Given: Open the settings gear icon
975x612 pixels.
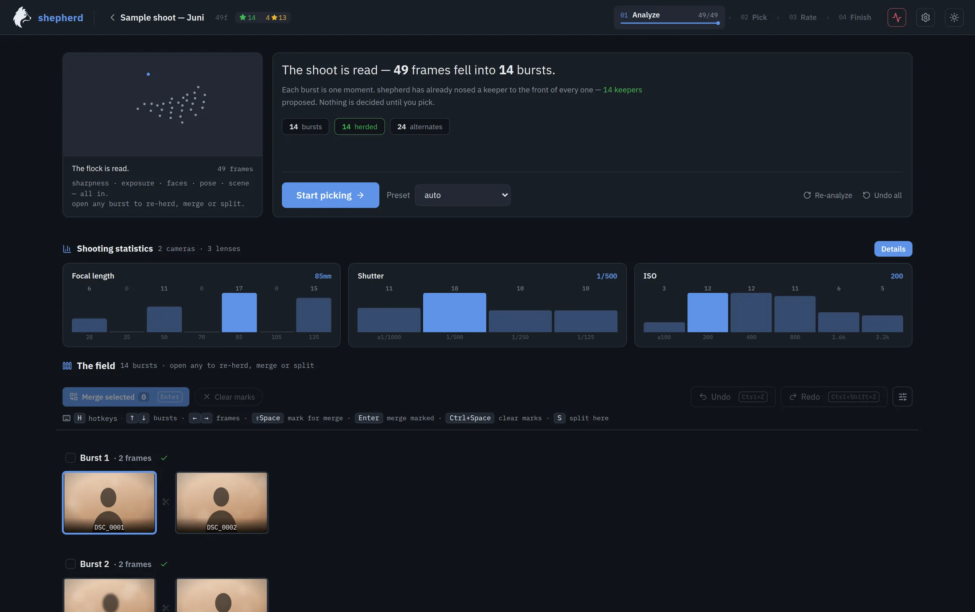Looking at the screenshot, I should click(925, 17).
